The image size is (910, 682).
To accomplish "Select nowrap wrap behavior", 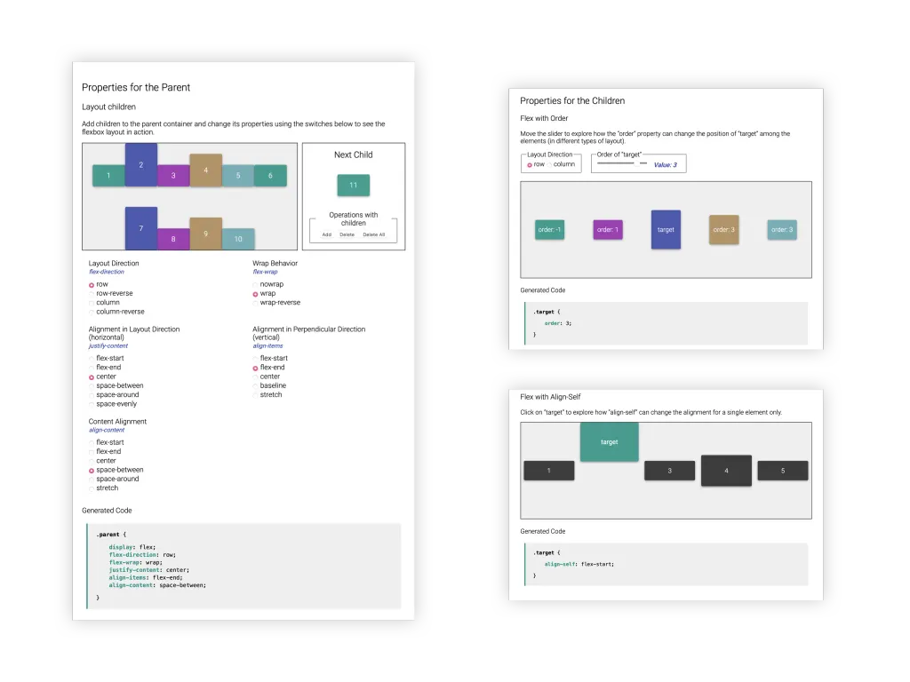I will coord(255,285).
